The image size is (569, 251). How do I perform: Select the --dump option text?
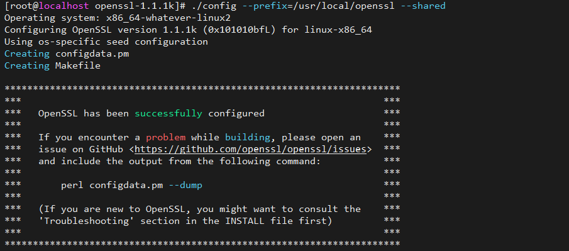[185, 186]
